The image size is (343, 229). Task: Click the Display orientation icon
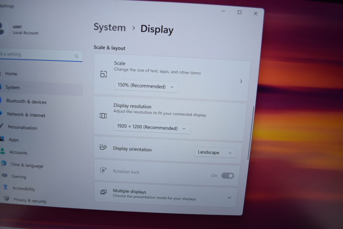coord(103,147)
